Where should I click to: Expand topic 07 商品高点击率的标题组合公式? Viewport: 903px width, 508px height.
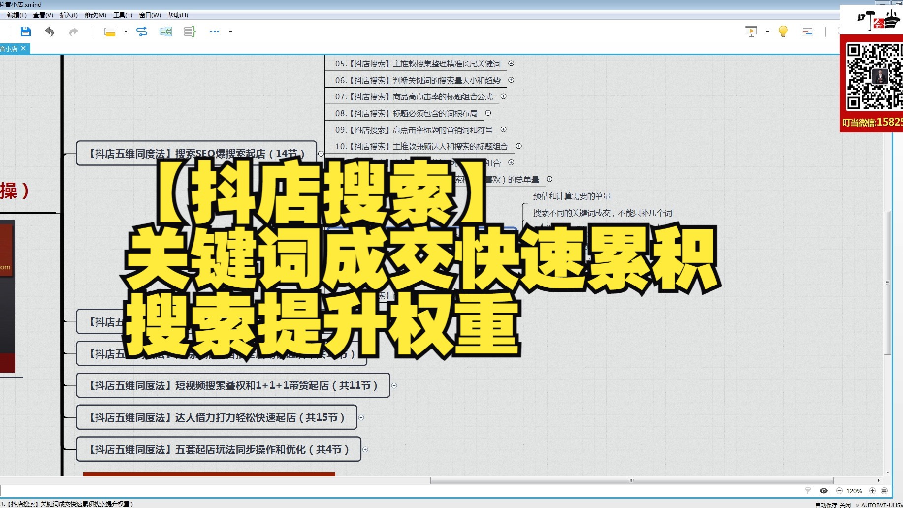(503, 96)
